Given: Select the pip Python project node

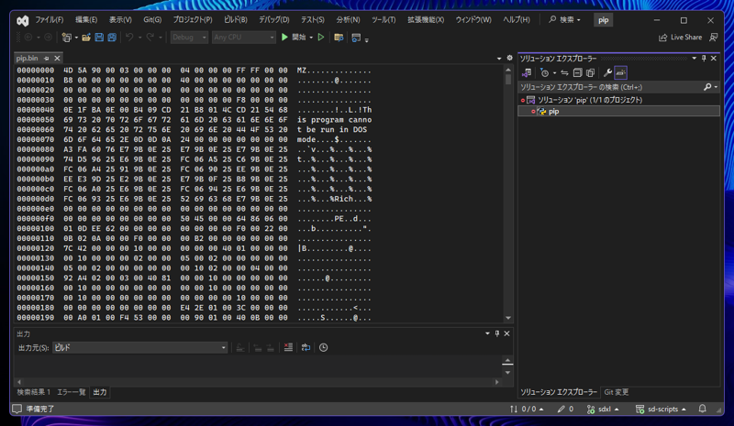Looking at the screenshot, I should 554,111.
